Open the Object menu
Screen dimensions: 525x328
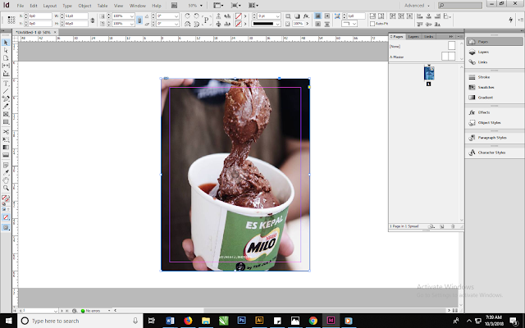tap(84, 6)
